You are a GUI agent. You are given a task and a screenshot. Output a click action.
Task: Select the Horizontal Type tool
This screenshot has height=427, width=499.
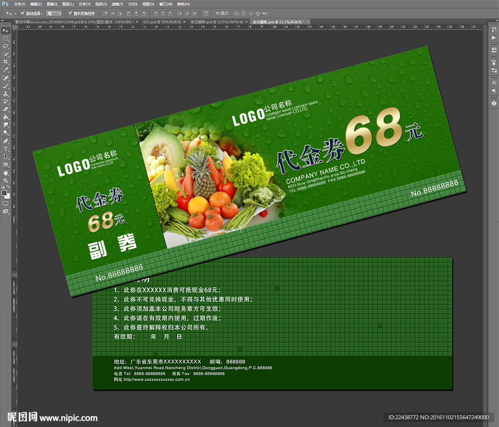pos(6,149)
